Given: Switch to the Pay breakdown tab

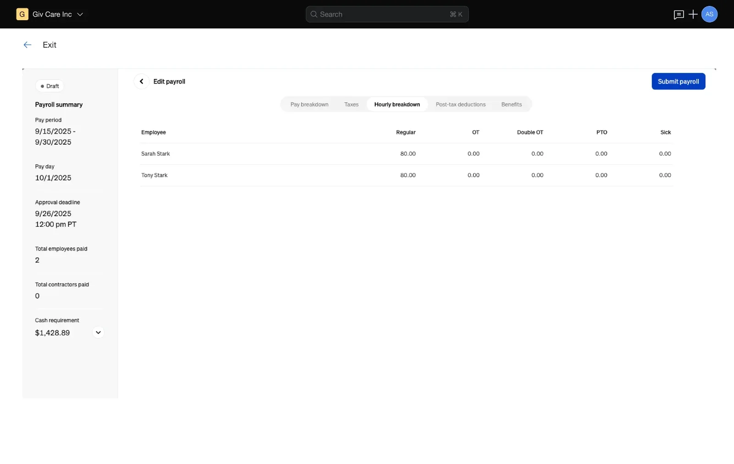Looking at the screenshot, I should click(x=309, y=105).
